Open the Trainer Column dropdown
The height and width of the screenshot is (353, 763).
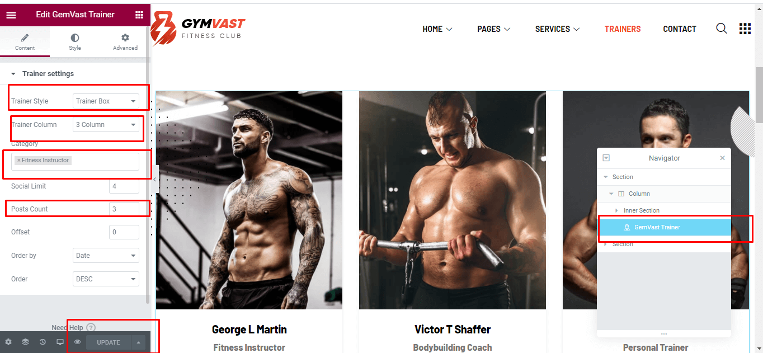coord(106,125)
